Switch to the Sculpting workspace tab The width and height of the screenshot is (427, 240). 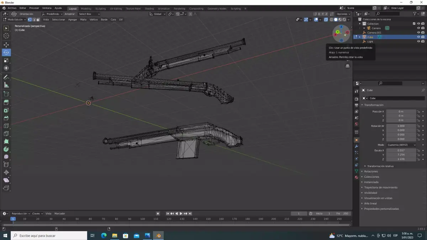click(100, 9)
